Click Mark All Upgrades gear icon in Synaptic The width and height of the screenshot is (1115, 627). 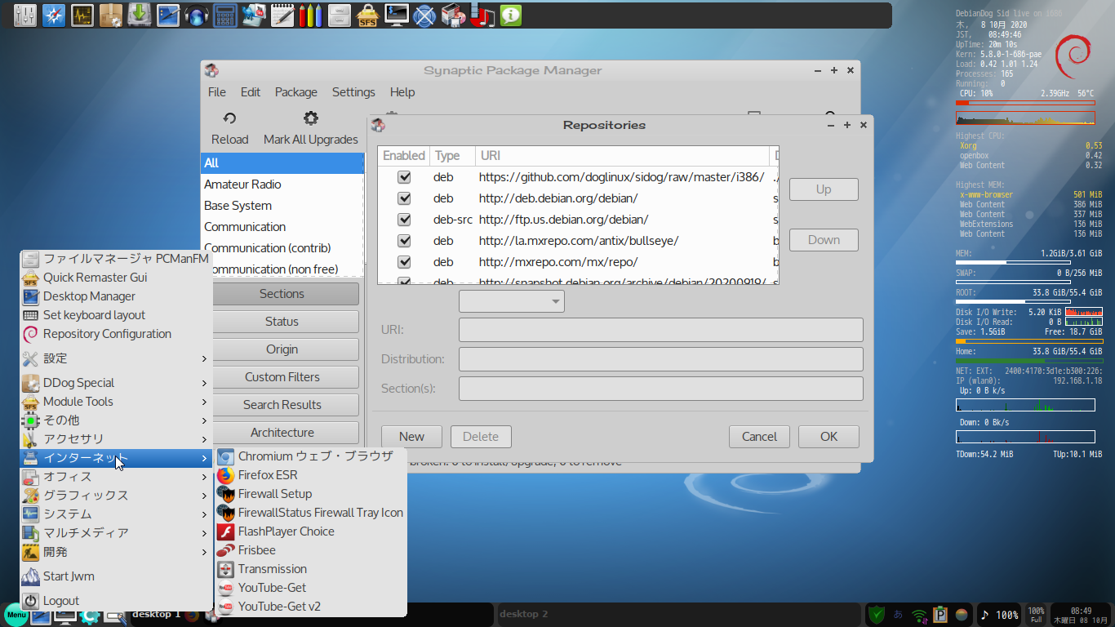coord(310,118)
